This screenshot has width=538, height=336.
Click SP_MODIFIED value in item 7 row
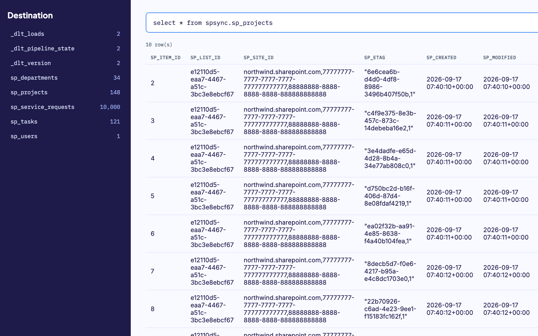point(507,271)
